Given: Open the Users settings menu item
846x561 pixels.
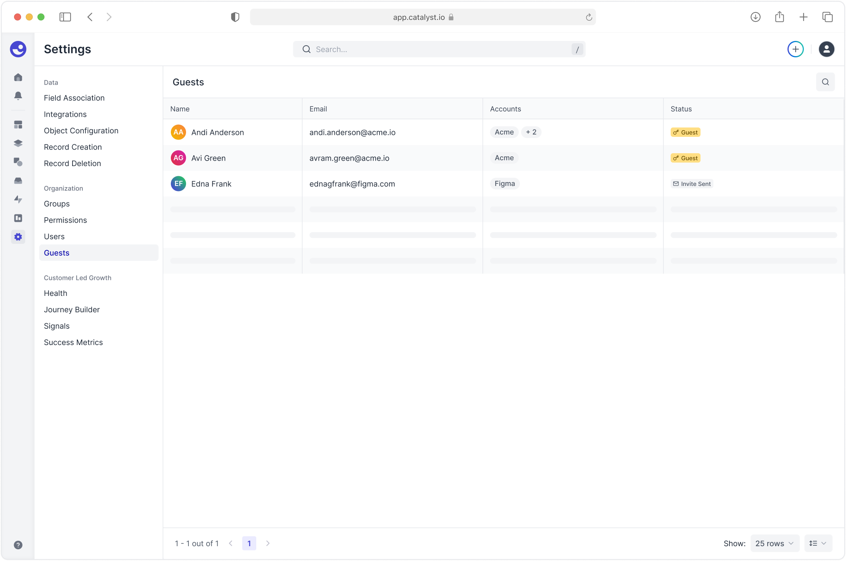Looking at the screenshot, I should point(54,237).
